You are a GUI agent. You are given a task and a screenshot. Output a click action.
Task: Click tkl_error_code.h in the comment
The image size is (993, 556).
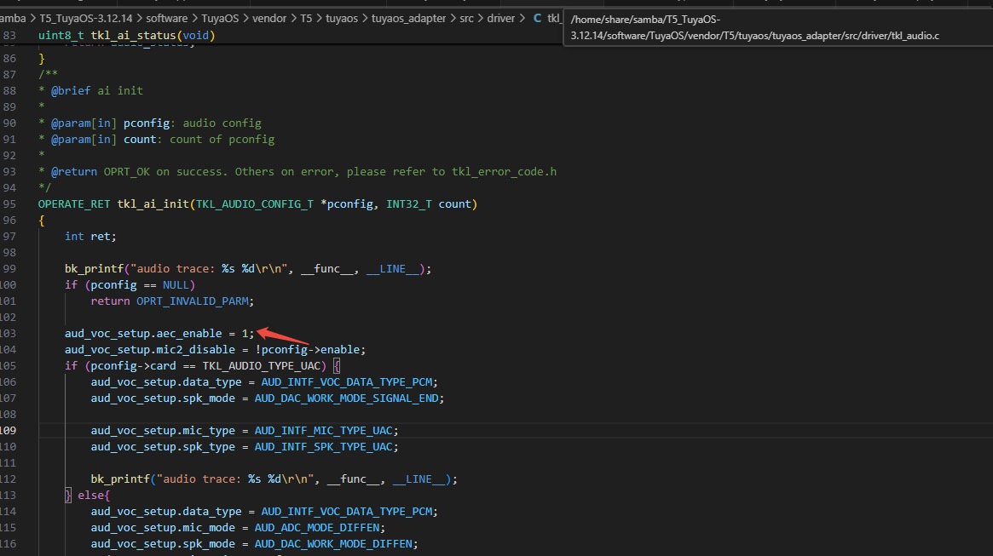pos(504,172)
